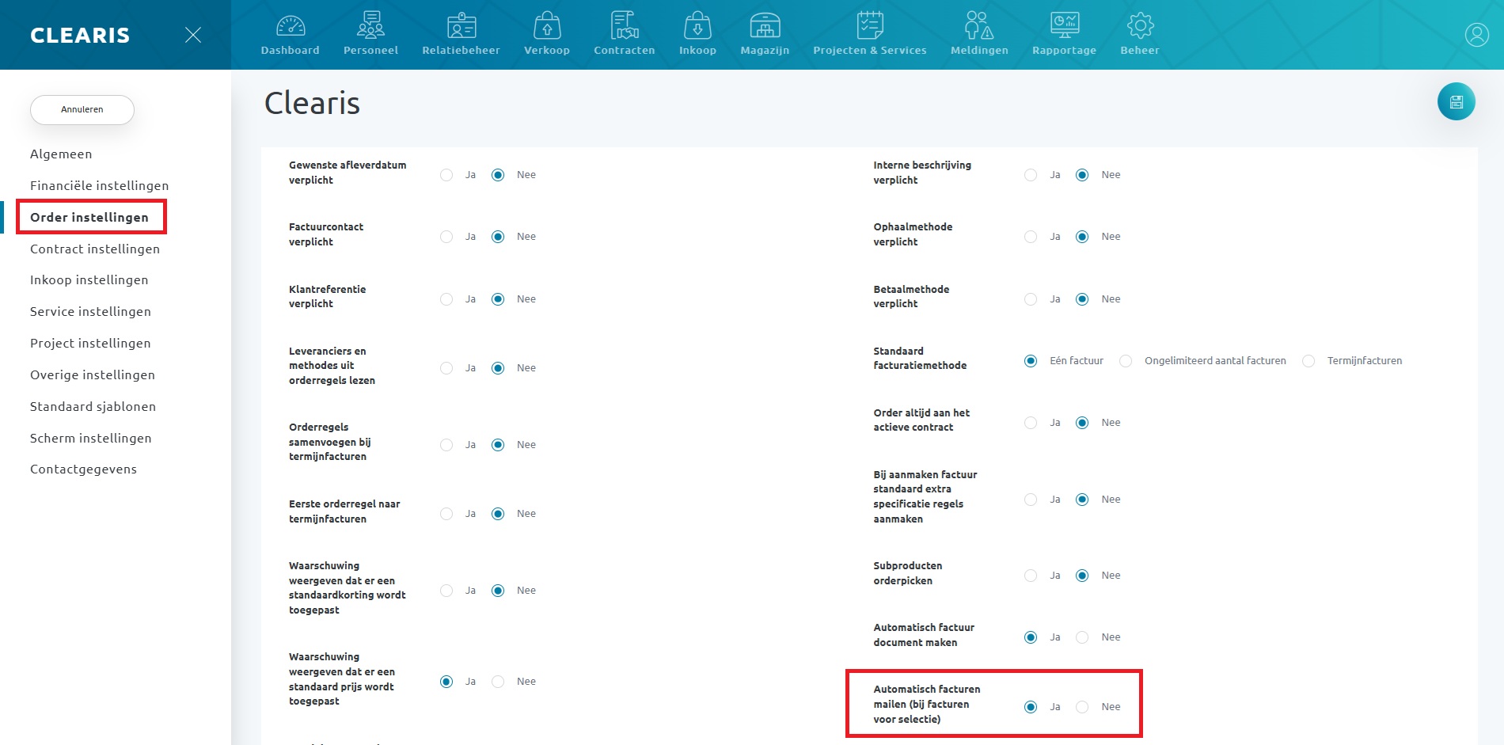Click the user profile avatar icon

[1476, 35]
